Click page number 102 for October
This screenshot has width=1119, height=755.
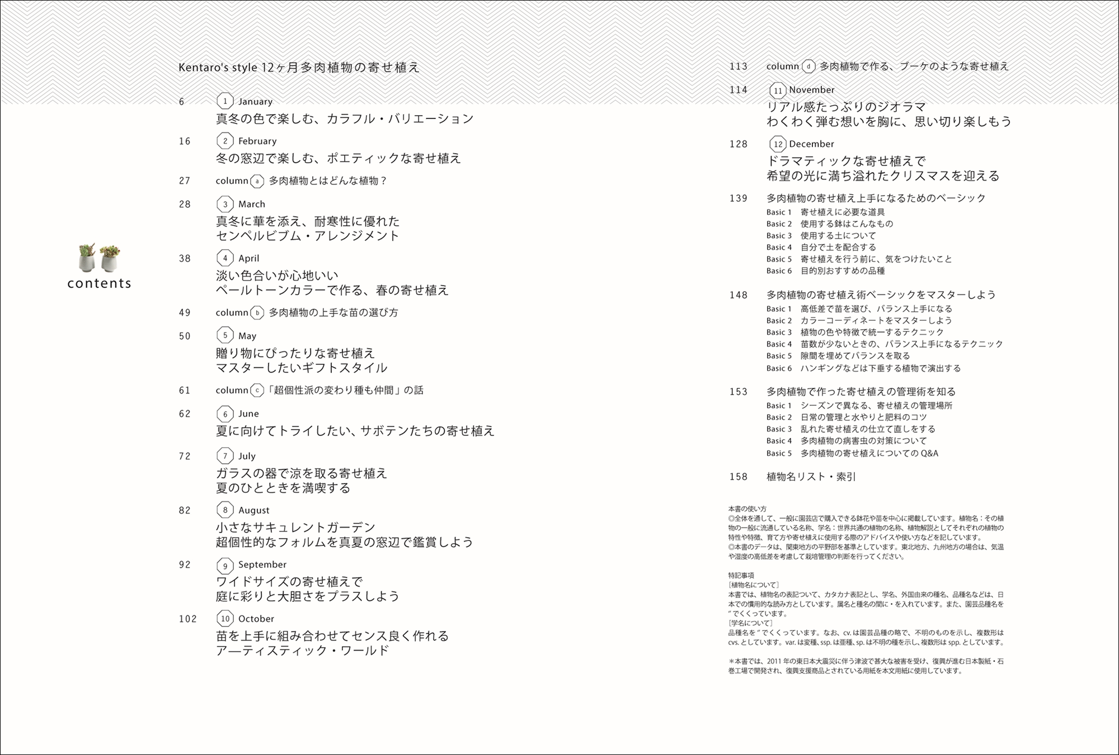(188, 619)
